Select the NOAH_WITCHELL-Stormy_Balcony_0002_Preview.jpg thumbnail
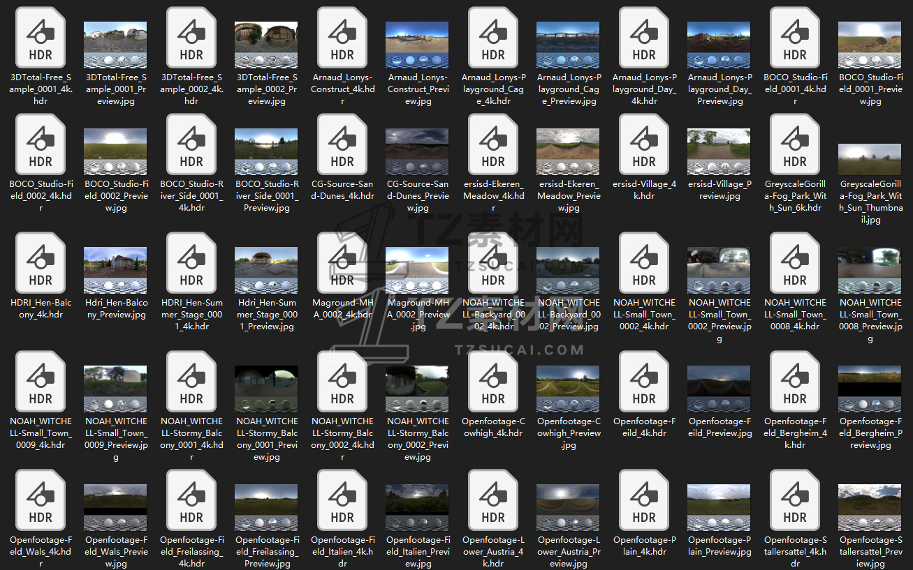 pyautogui.click(x=417, y=389)
